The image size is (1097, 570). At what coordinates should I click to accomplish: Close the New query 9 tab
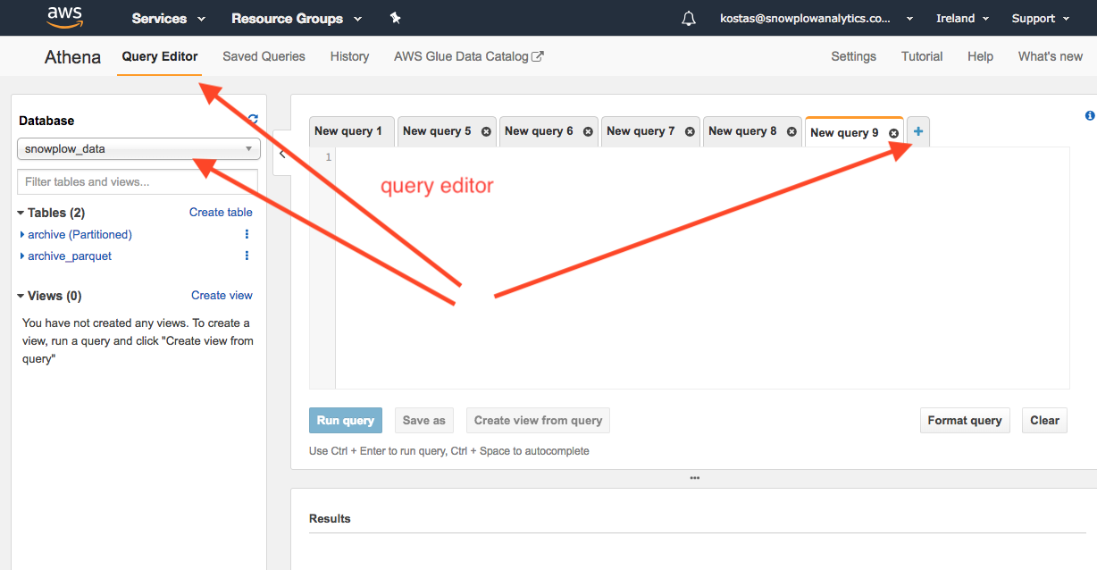[x=893, y=133]
